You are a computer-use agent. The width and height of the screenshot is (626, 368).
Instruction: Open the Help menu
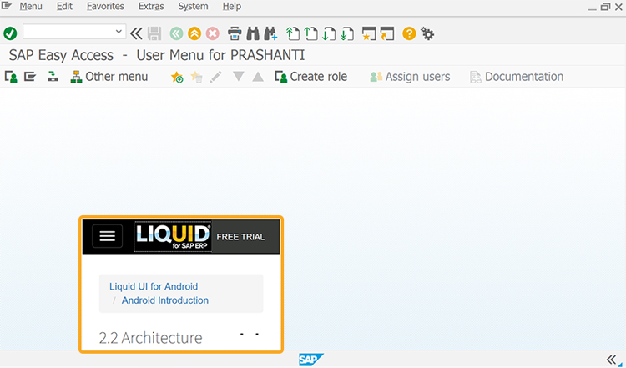(x=231, y=7)
